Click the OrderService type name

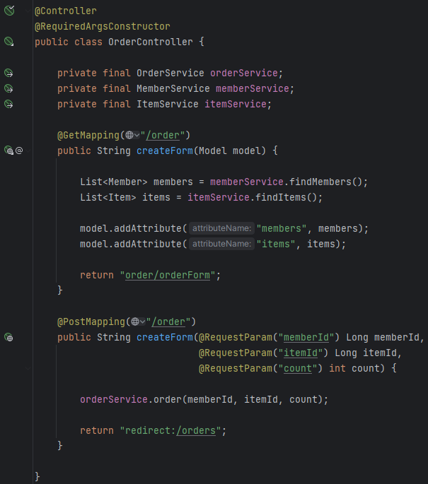click(170, 73)
